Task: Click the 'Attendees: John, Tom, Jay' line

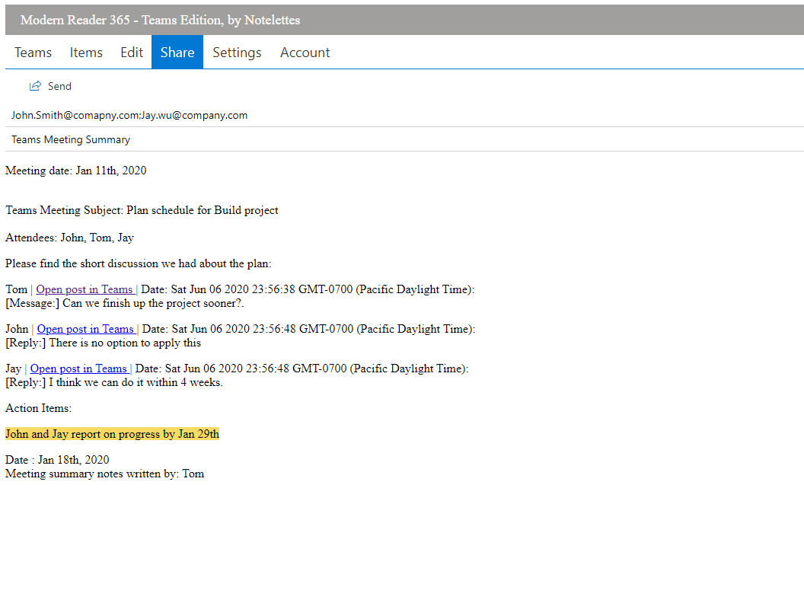Action: 70,238
